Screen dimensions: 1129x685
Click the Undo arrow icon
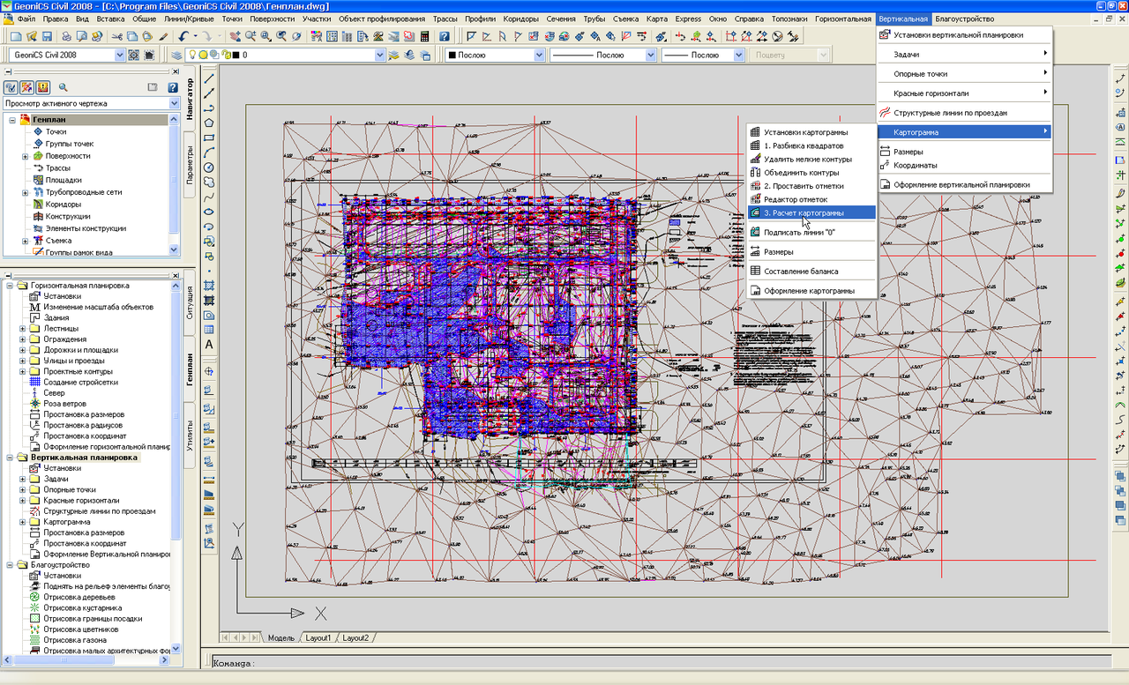click(184, 36)
